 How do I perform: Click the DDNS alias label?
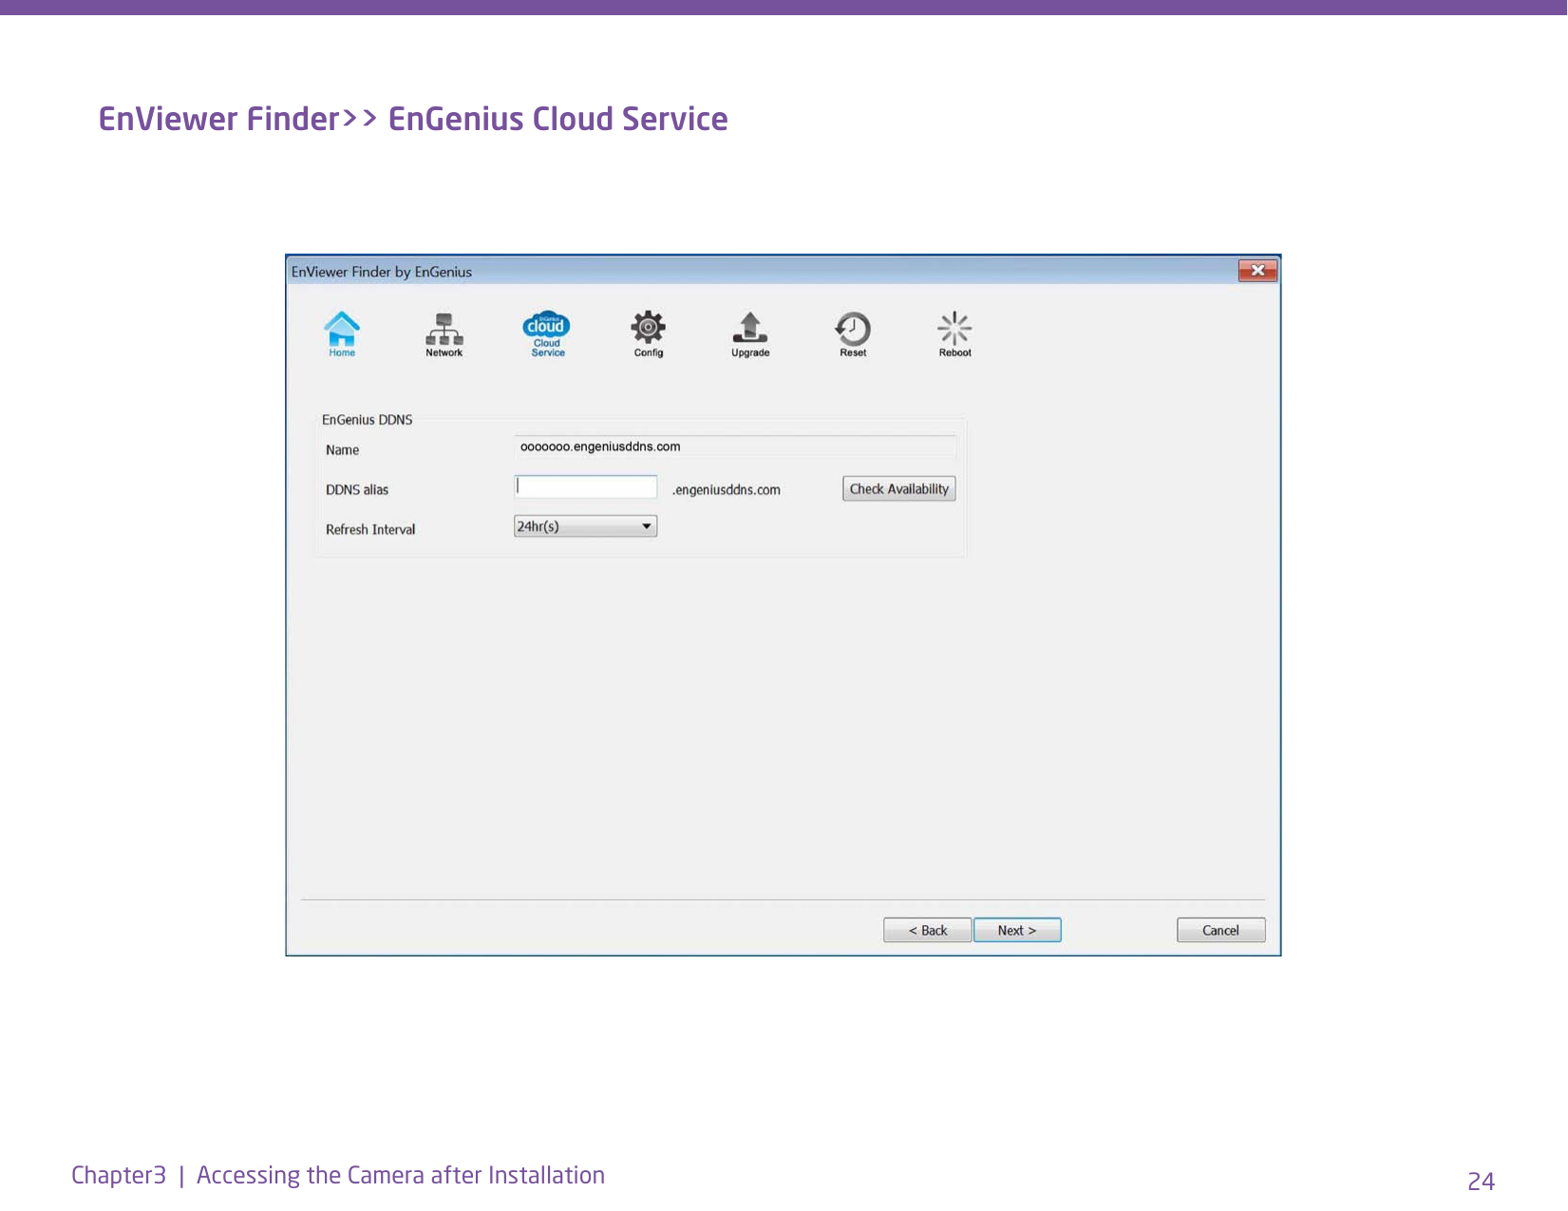tap(357, 490)
